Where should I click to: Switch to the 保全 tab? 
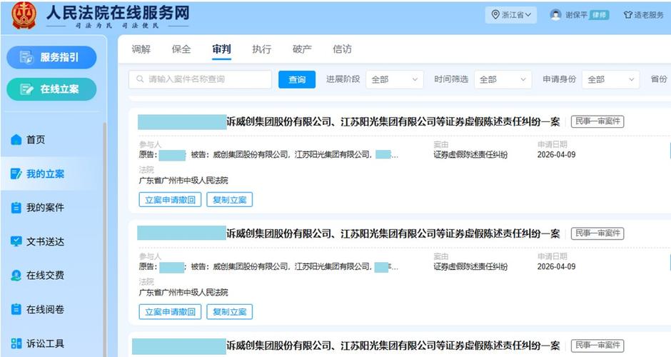181,49
